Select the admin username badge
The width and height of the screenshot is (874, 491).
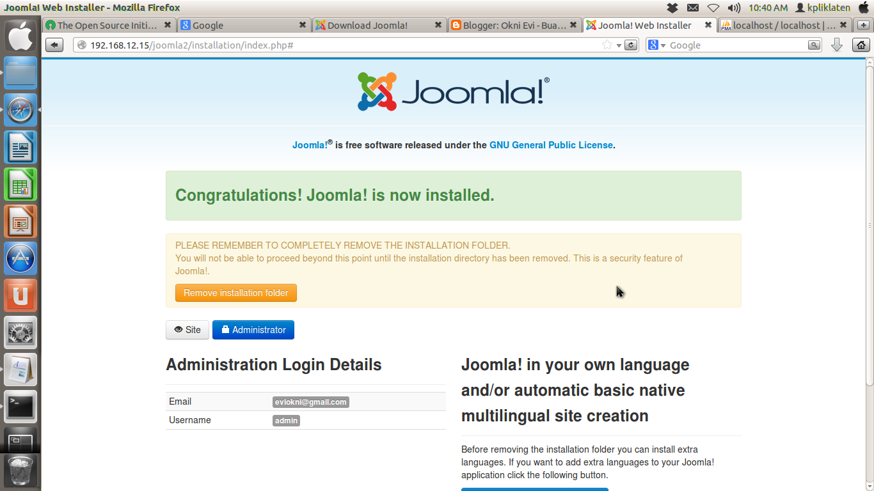286,421
